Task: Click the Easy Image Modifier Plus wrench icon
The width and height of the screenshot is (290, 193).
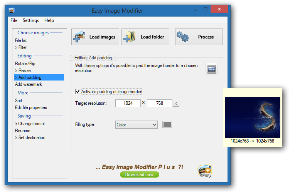Action: (204, 171)
